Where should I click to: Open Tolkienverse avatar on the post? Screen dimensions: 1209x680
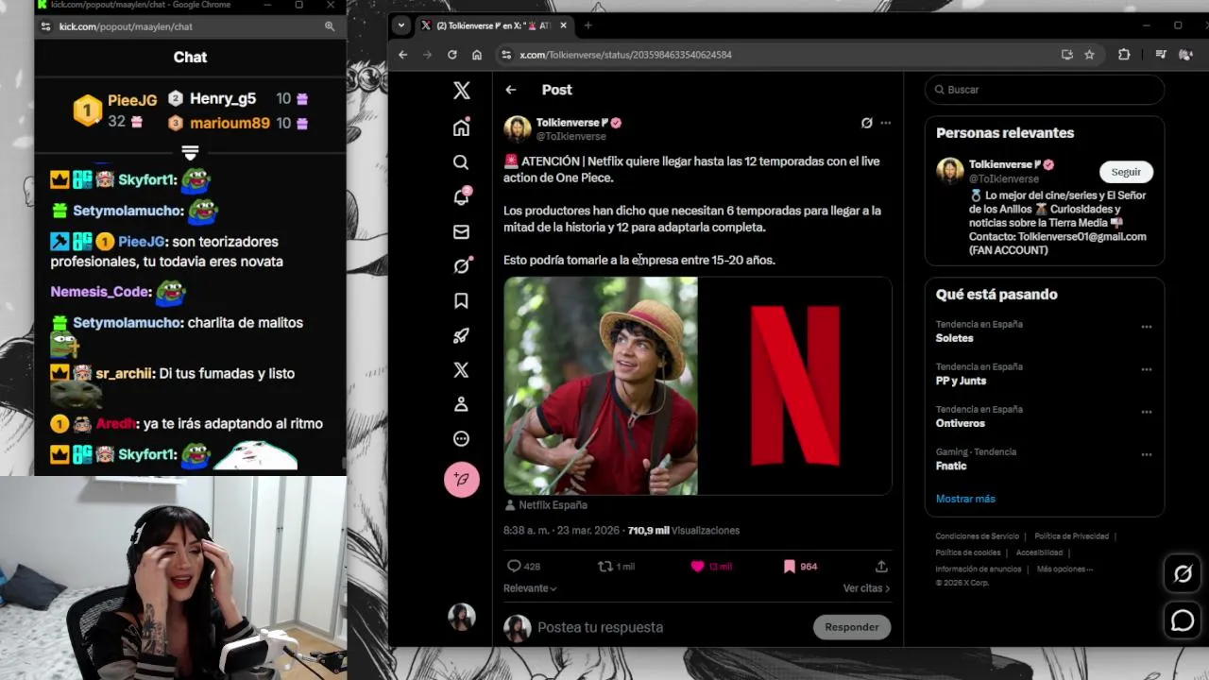517,128
